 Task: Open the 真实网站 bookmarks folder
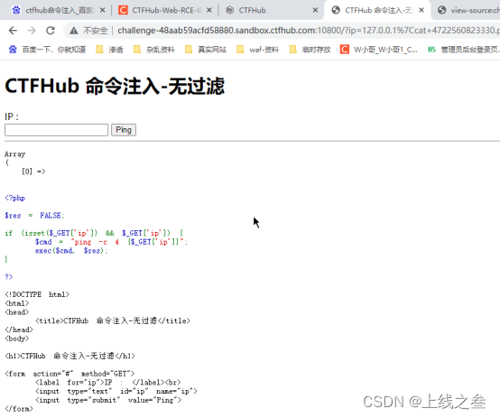(206, 50)
